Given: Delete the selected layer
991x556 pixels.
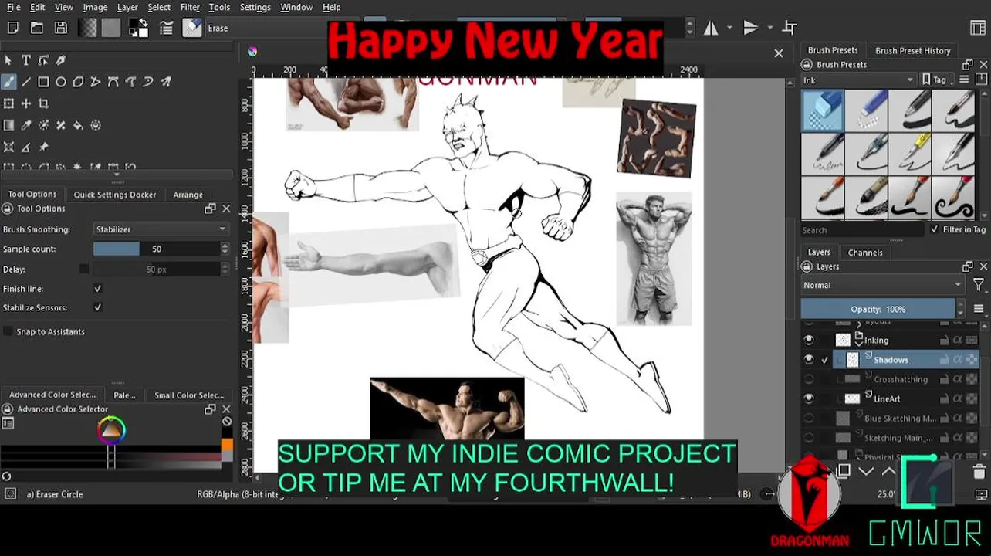Looking at the screenshot, I should (979, 471).
